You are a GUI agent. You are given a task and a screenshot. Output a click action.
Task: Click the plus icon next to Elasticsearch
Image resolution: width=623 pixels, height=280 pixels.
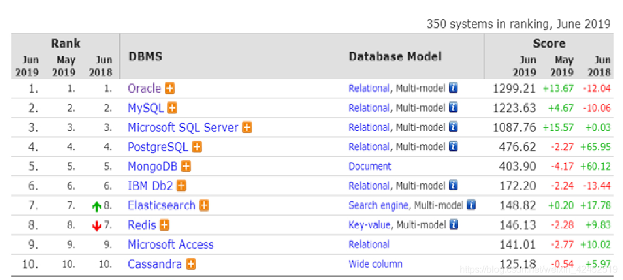point(204,205)
